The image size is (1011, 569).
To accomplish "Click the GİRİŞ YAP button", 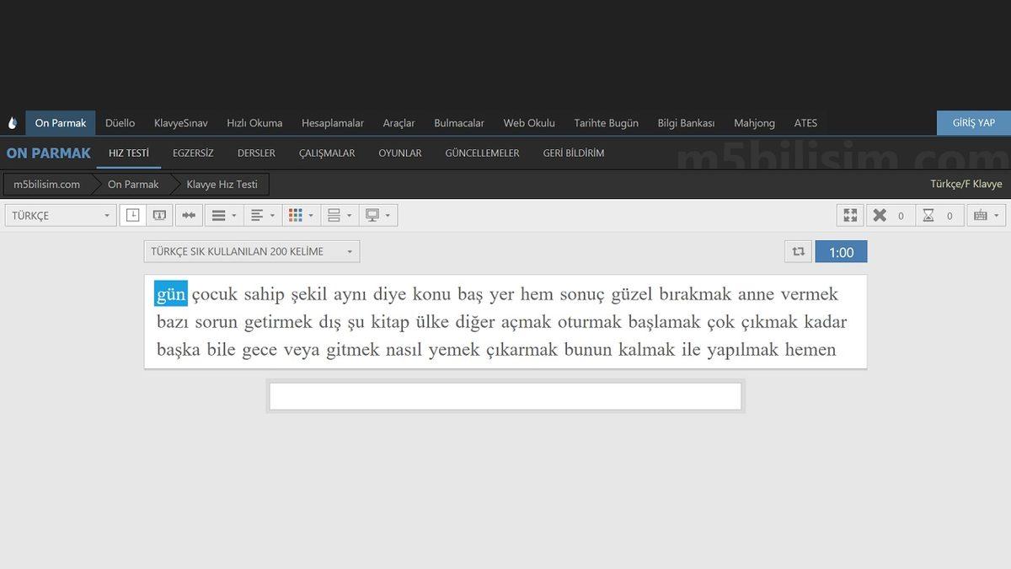I will (972, 122).
